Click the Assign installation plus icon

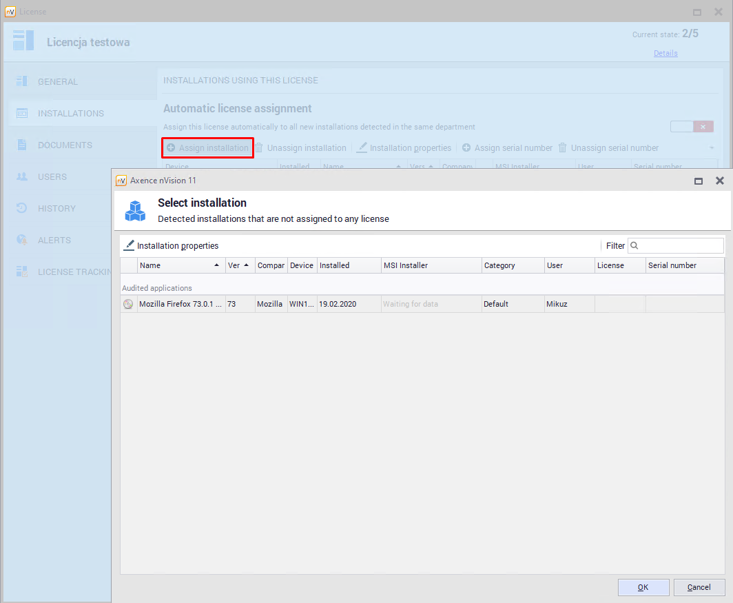[170, 148]
